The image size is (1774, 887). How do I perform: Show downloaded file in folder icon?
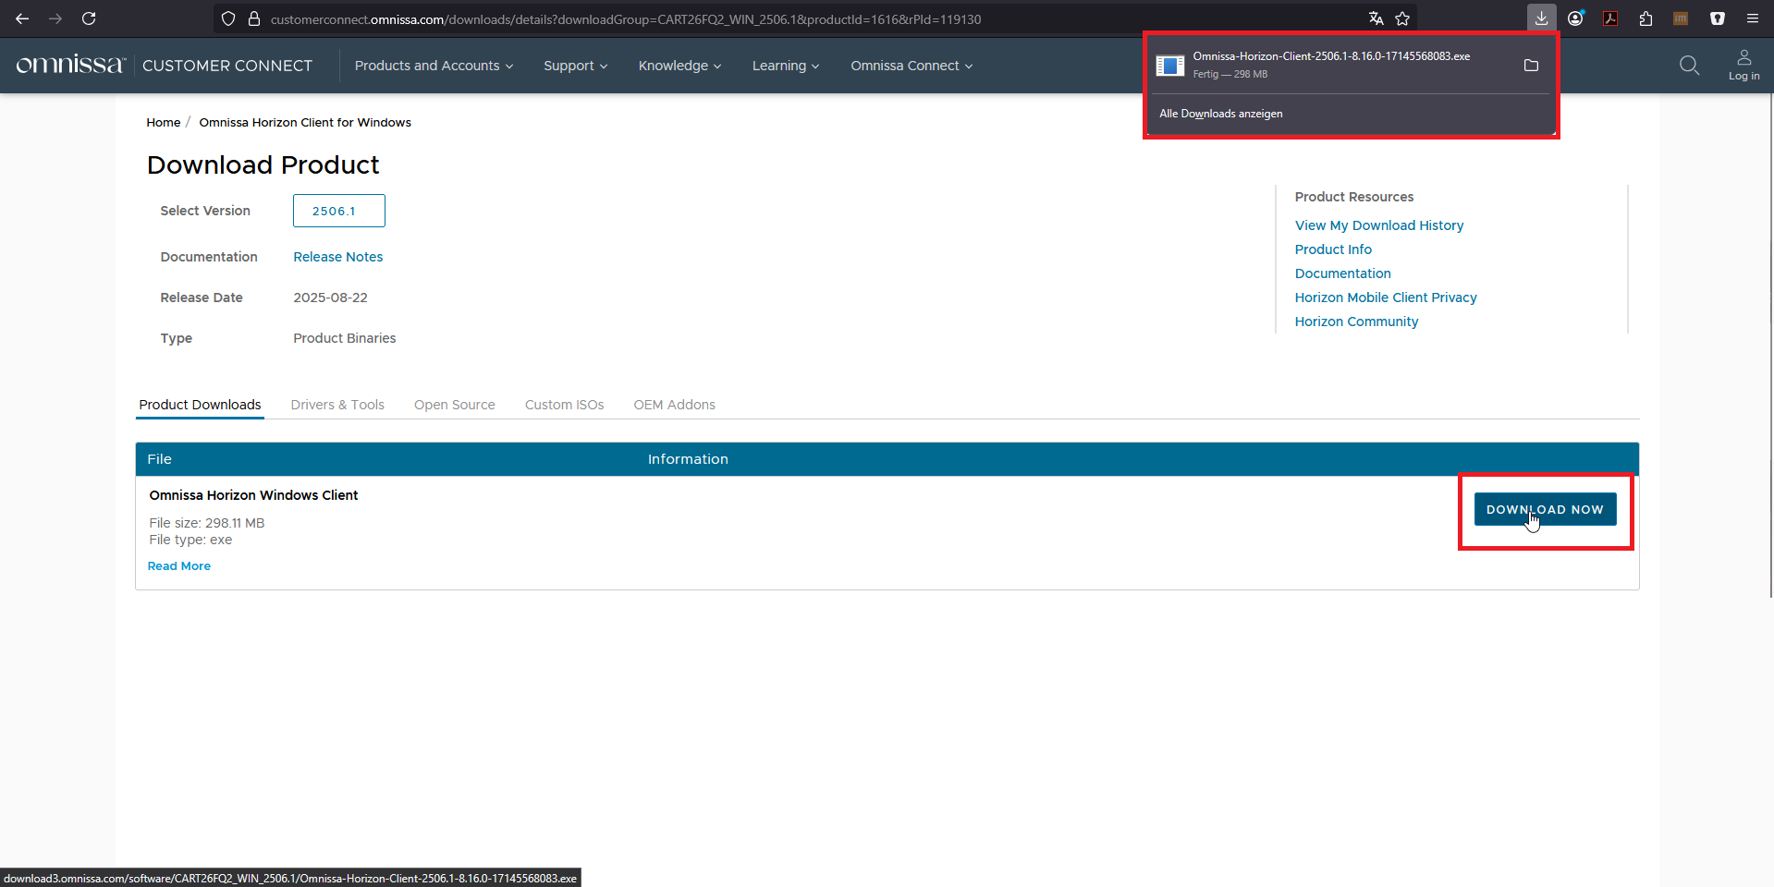click(x=1531, y=65)
